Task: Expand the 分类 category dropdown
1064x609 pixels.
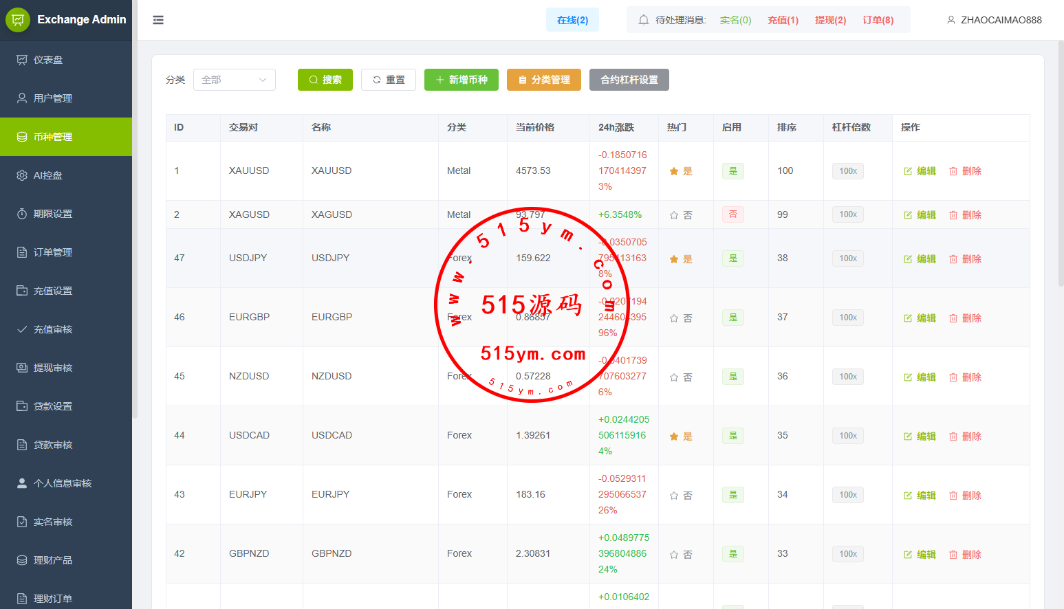Action: click(x=234, y=80)
